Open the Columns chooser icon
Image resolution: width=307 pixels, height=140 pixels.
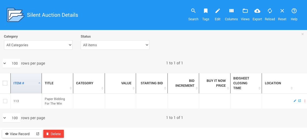click(231, 11)
